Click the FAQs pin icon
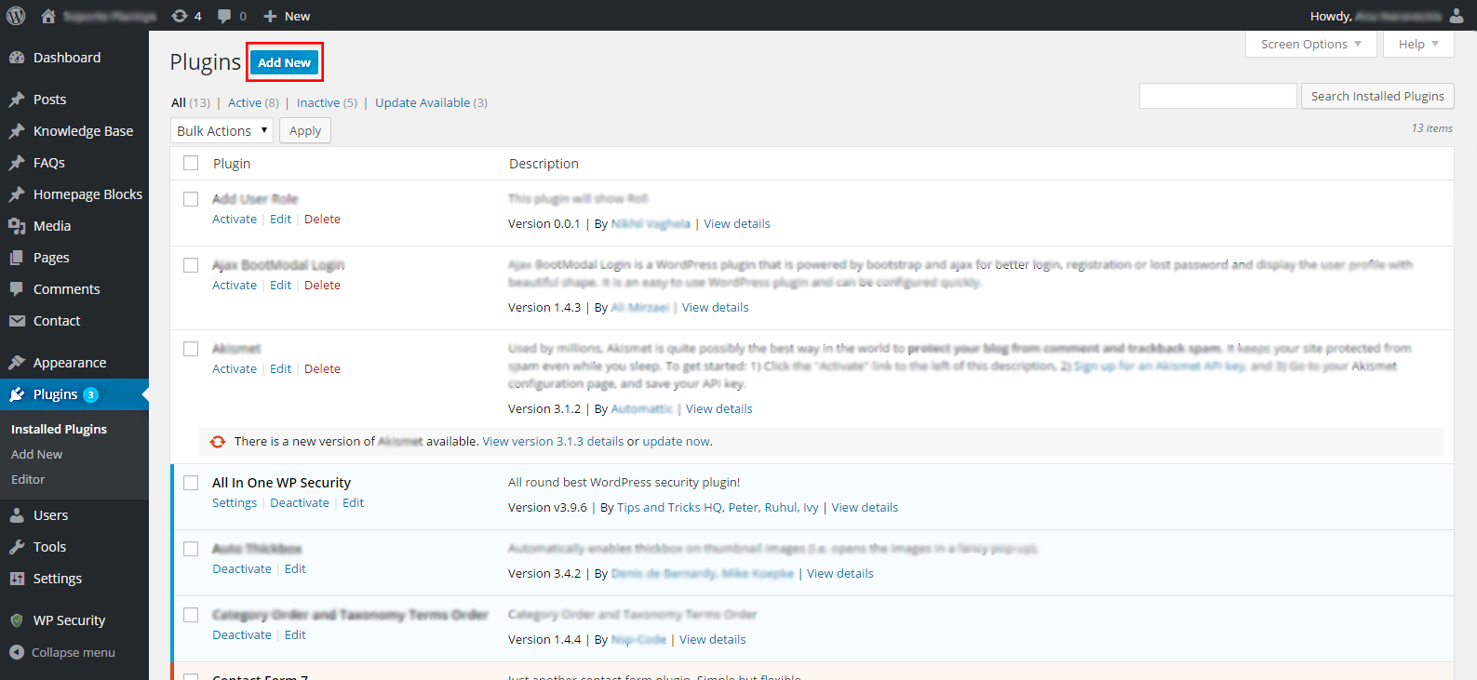The height and width of the screenshot is (680, 1477). point(17,163)
